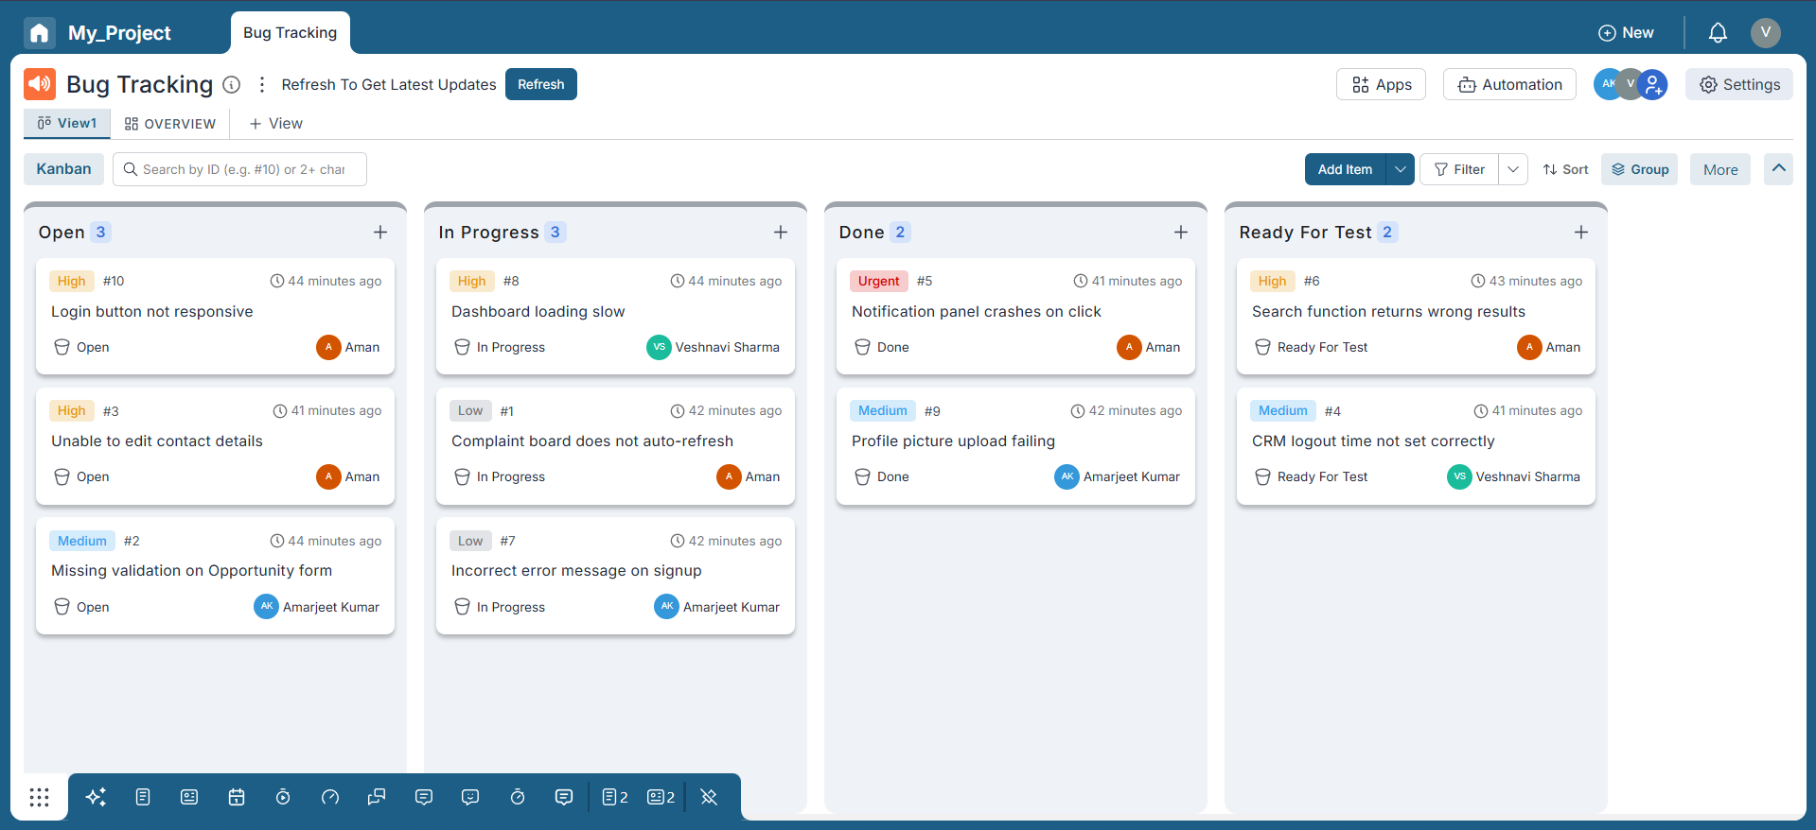The width and height of the screenshot is (1816, 830).
Task: Open the smiley feedback chat icon
Action: 470,797
